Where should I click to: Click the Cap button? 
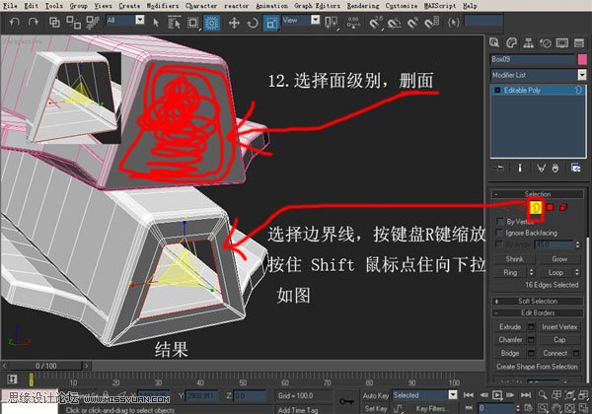[559, 340]
